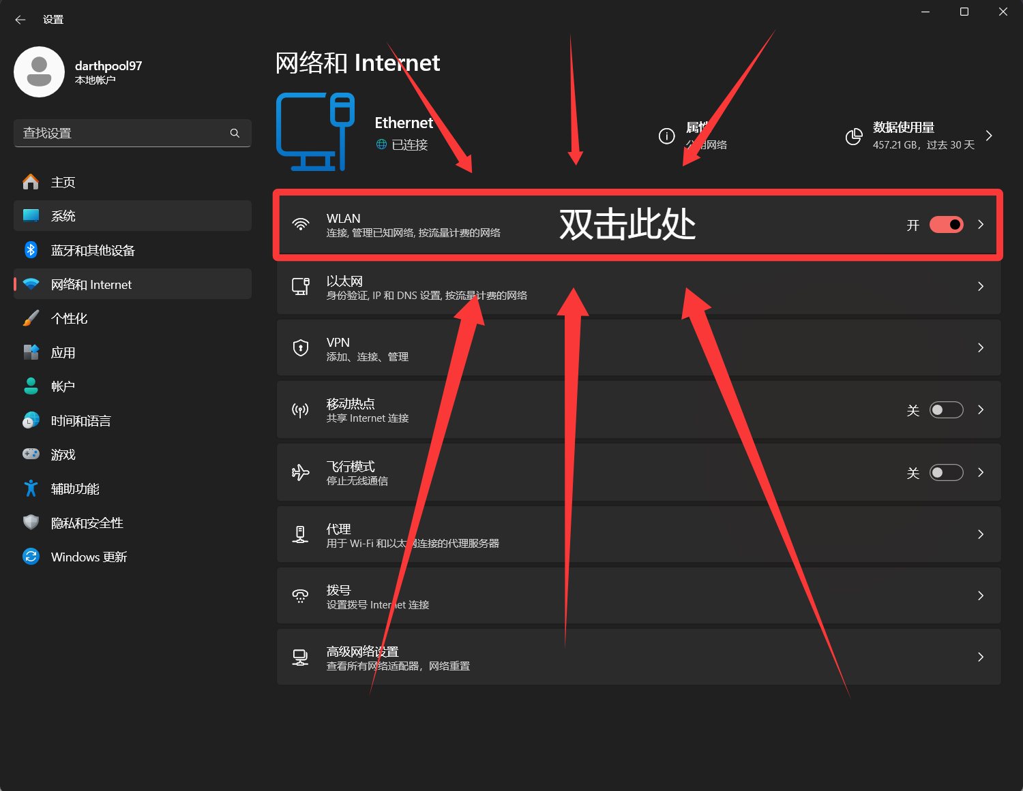Click the VPN shield icon
Image resolution: width=1023 pixels, height=791 pixels.
pyautogui.click(x=300, y=348)
